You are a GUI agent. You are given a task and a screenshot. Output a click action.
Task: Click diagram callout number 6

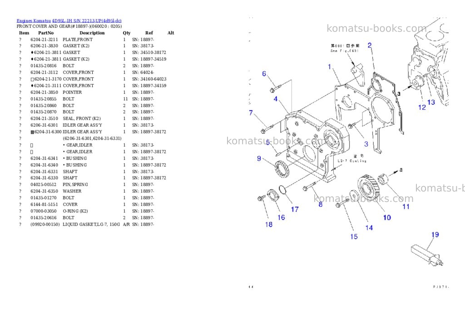[264, 74]
